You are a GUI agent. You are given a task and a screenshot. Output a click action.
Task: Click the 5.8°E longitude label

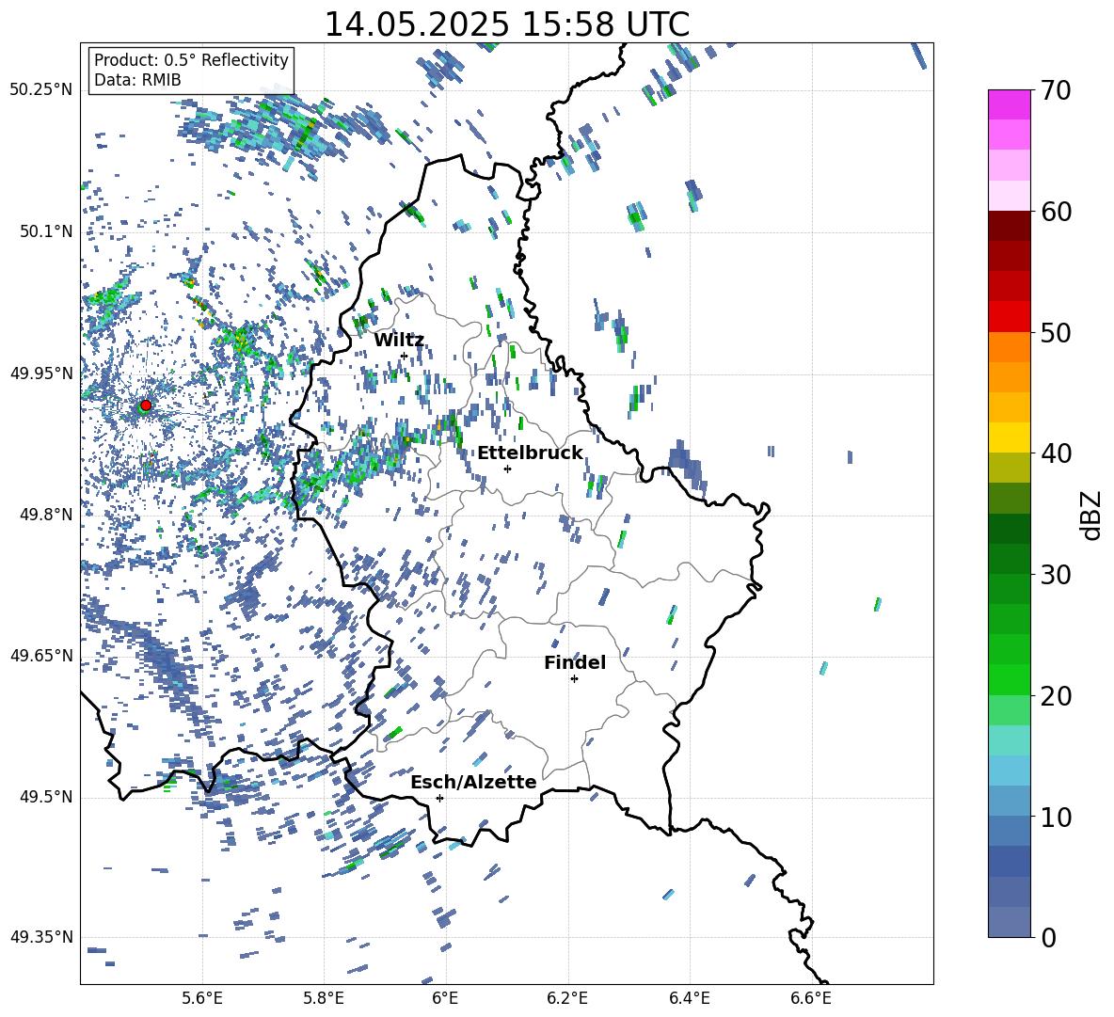[x=324, y=998]
